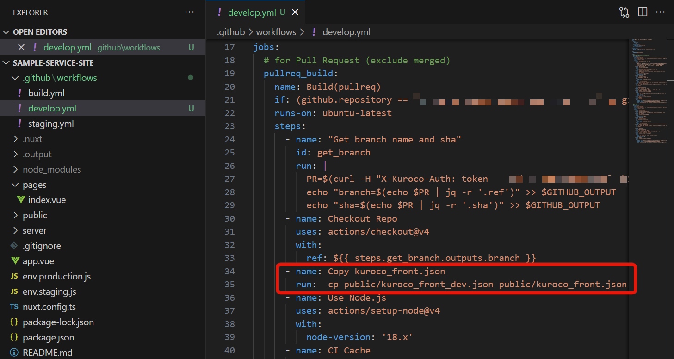
Task: Click the EXPLORER panel title
Action: tap(31, 12)
